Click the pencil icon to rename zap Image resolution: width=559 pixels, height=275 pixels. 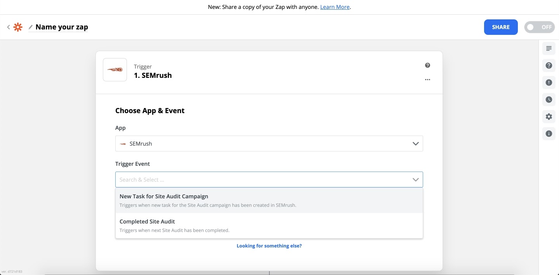click(31, 27)
